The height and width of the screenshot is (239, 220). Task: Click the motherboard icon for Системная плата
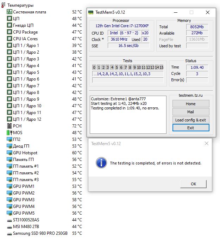pyautogui.click(x=10, y=12)
